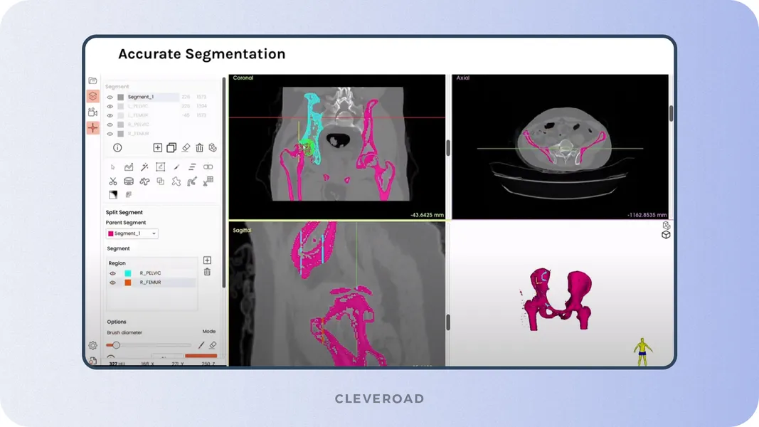Select the Coronal view label
759x427 pixels.
pyautogui.click(x=243, y=78)
